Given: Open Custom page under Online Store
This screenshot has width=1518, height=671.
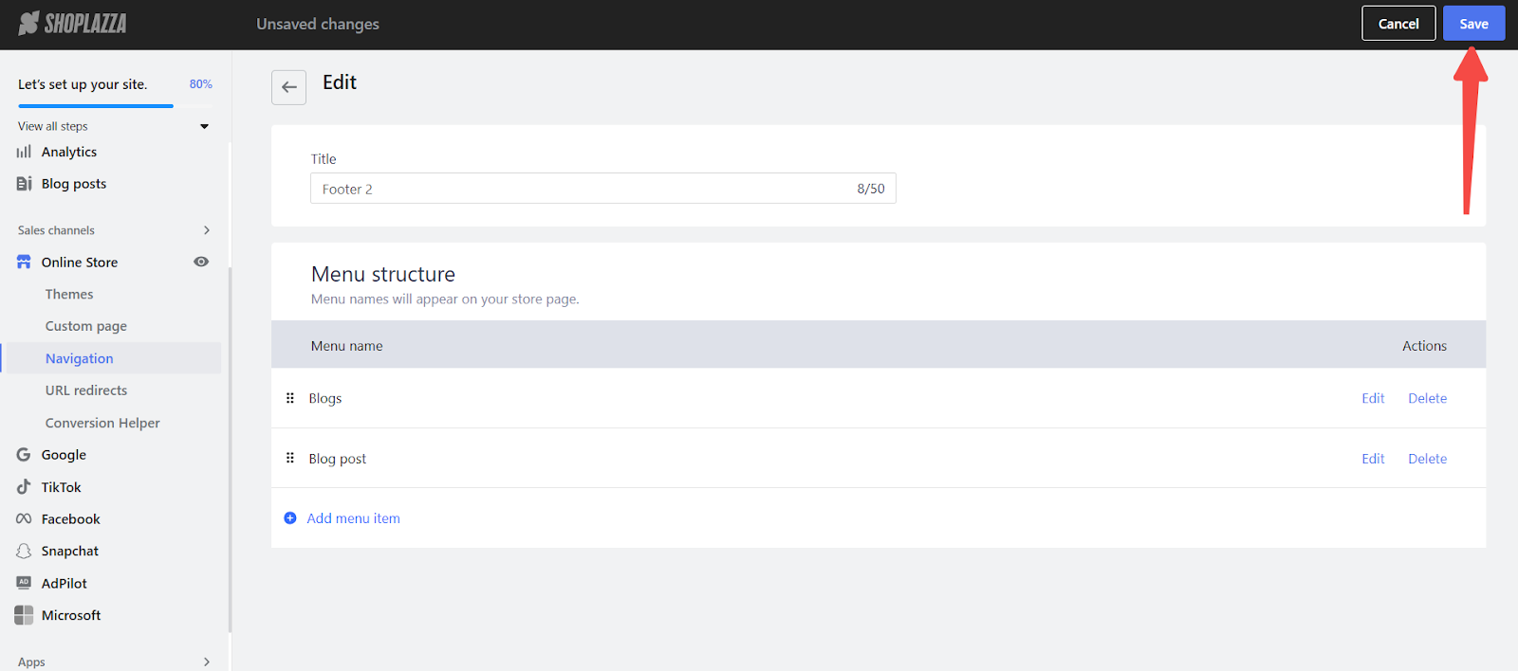Looking at the screenshot, I should point(86,326).
